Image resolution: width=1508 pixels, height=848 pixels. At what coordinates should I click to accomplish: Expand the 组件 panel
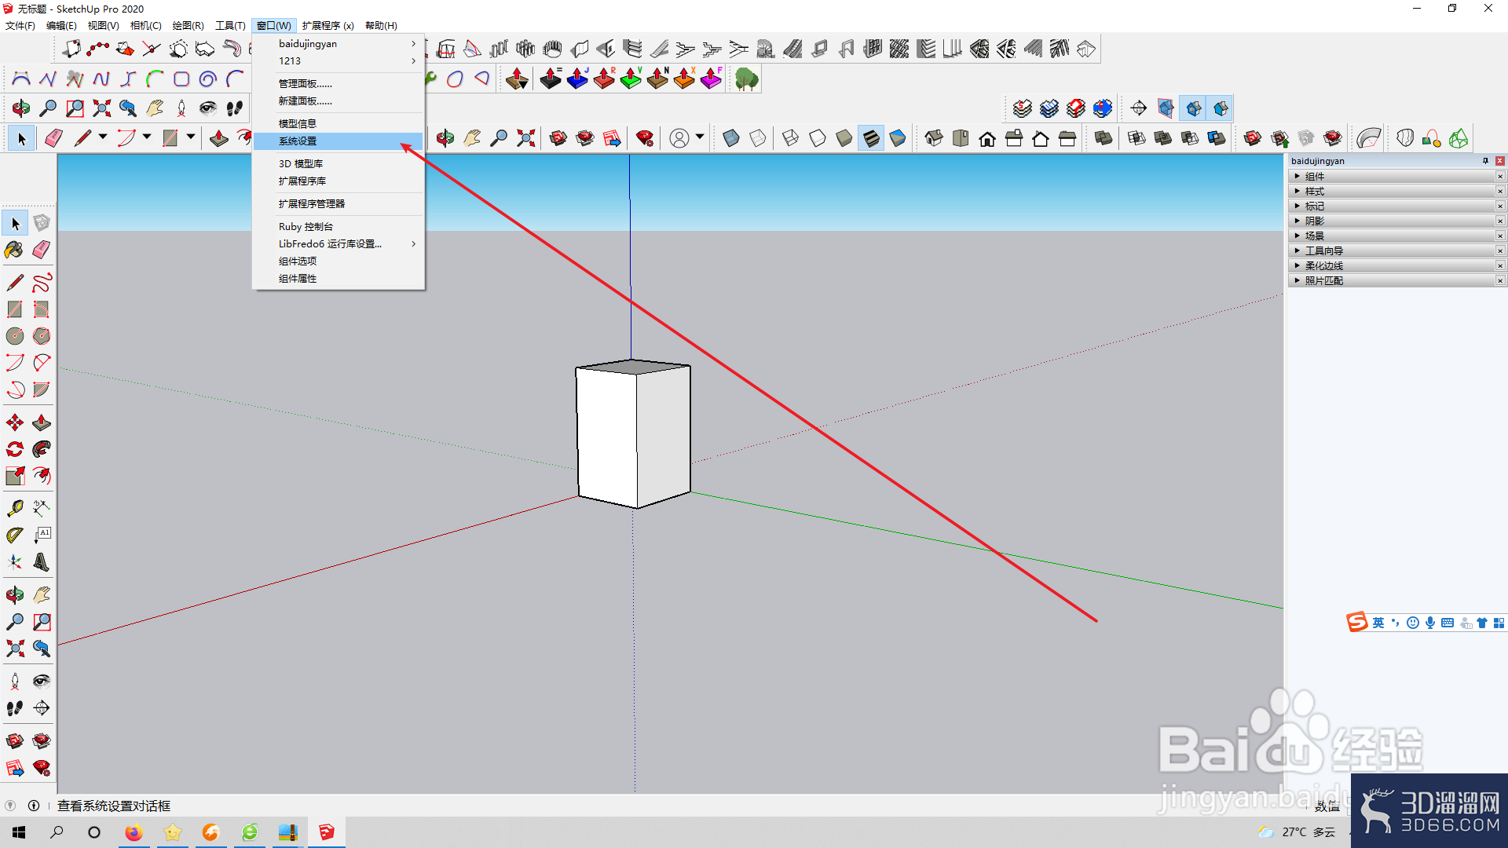(x=1297, y=177)
